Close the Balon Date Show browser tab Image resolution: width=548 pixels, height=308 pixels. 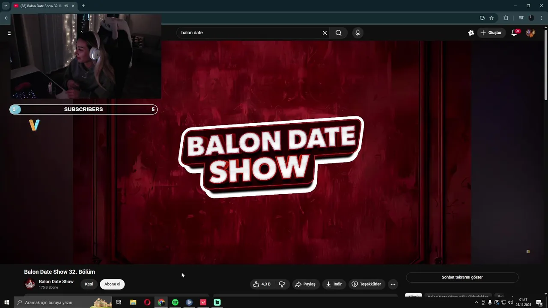pos(73,6)
